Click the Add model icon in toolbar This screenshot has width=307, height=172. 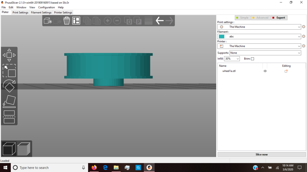click(x=48, y=21)
